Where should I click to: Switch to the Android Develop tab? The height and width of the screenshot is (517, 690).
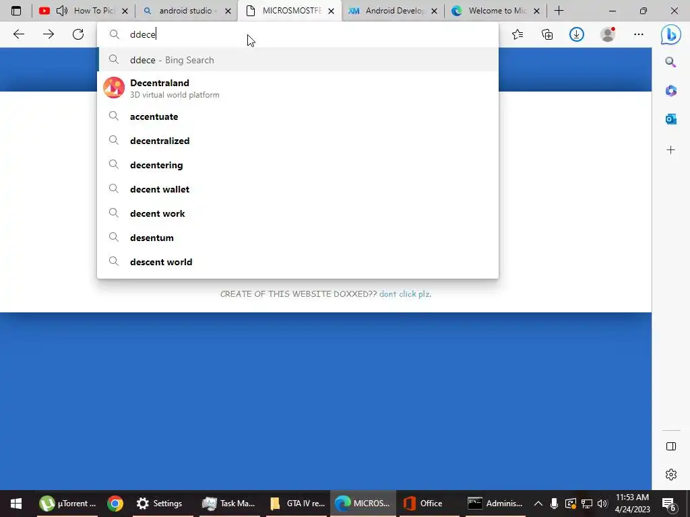pos(394,11)
